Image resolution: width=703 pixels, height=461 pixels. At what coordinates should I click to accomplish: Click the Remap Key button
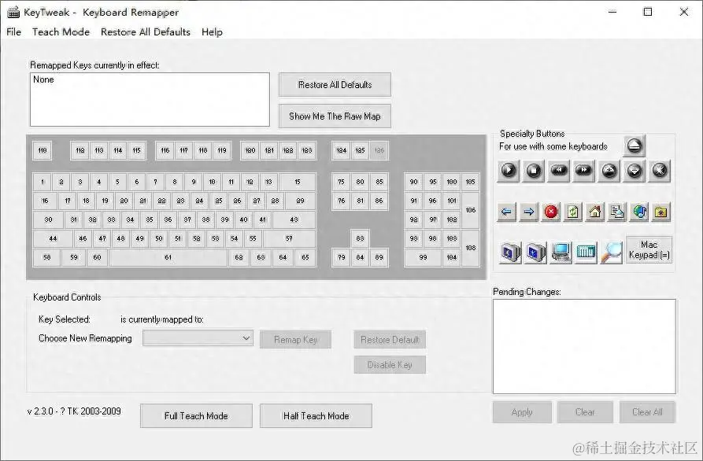[x=295, y=340]
